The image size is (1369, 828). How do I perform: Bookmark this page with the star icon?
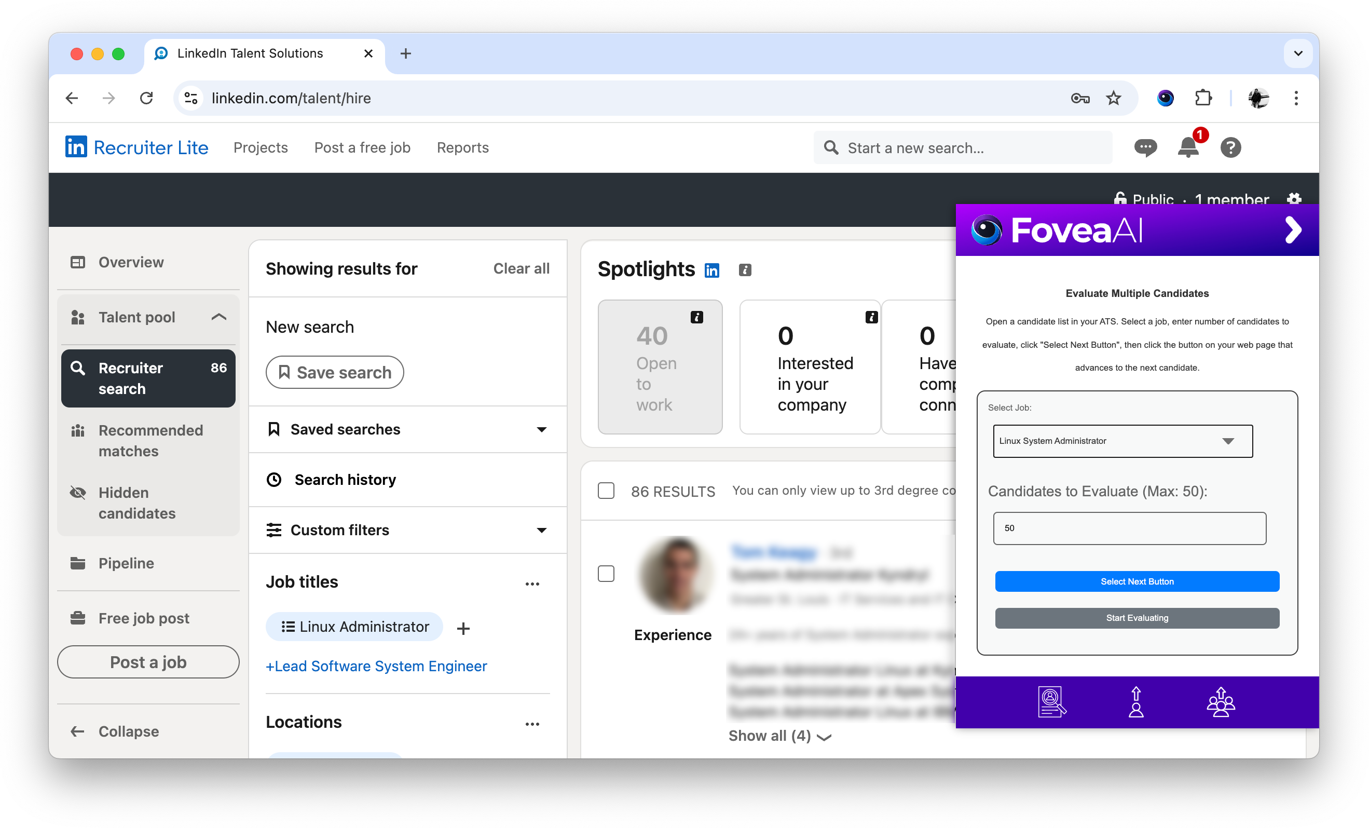(x=1113, y=98)
